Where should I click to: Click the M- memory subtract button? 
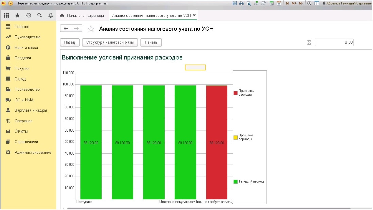(301, 3)
